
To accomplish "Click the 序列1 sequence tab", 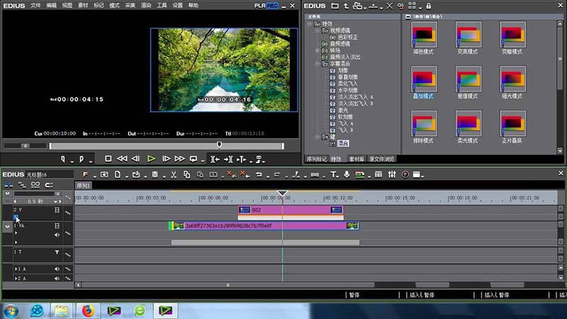I will 84,186.
